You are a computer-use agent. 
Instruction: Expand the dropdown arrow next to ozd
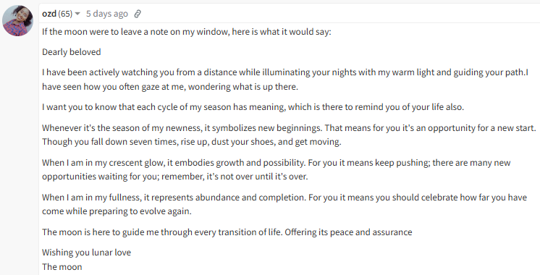pyautogui.click(x=77, y=14)
